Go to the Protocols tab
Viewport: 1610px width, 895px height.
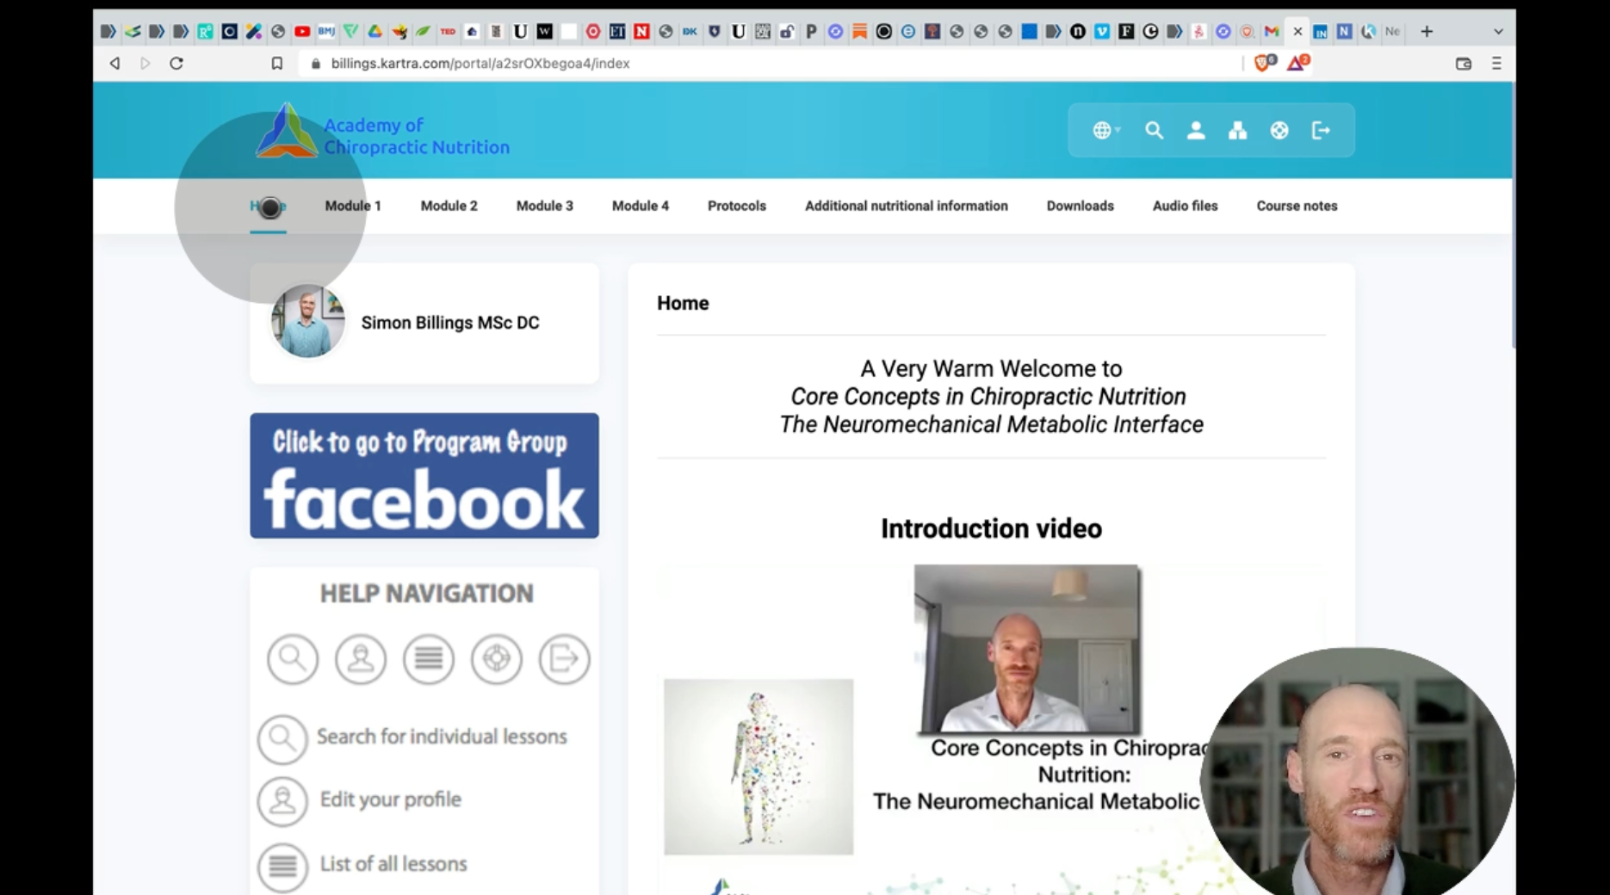click(736, 206)
